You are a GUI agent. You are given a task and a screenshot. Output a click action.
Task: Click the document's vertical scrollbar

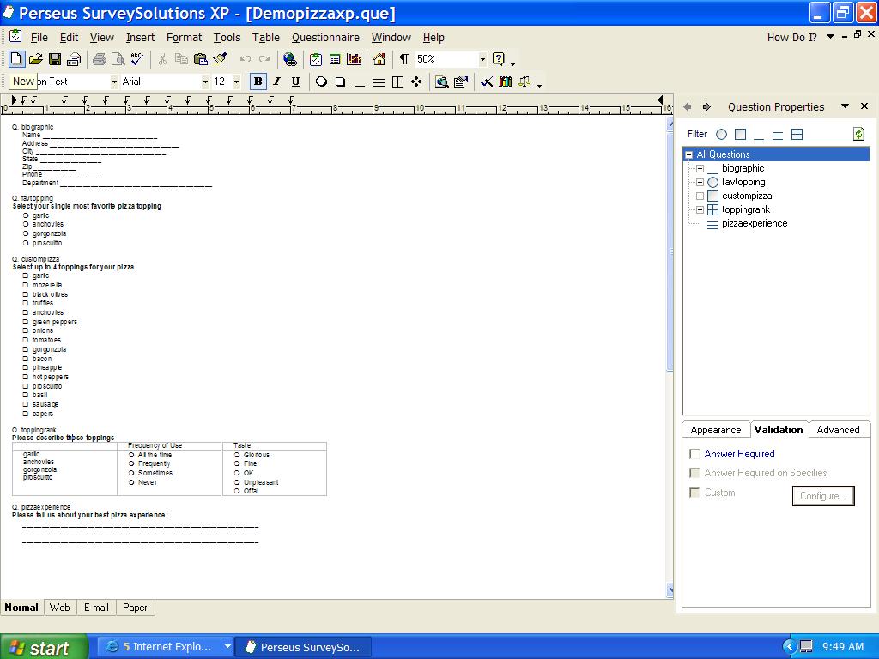[670, 357]
